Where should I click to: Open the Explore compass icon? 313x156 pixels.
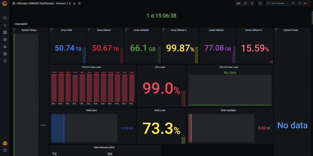pos(5,40)
